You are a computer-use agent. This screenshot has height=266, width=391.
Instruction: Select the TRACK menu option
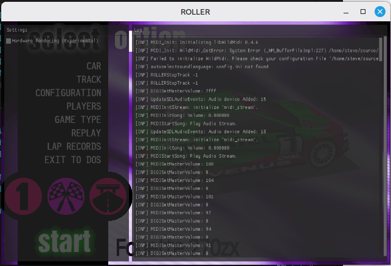89,80
